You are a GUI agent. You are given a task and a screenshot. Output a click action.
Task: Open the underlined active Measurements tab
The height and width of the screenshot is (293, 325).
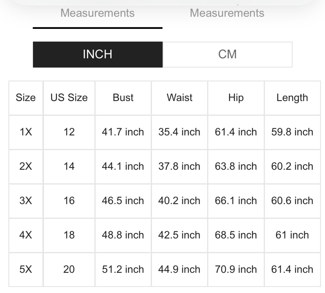click(97, 13)
